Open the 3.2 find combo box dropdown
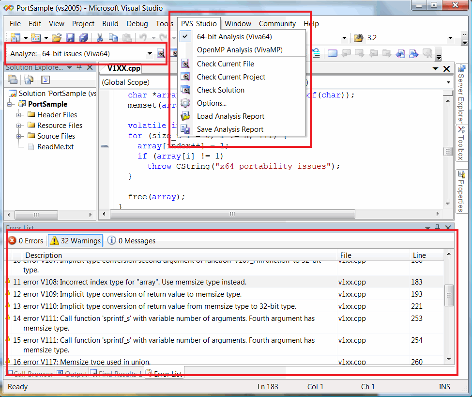 450,38
